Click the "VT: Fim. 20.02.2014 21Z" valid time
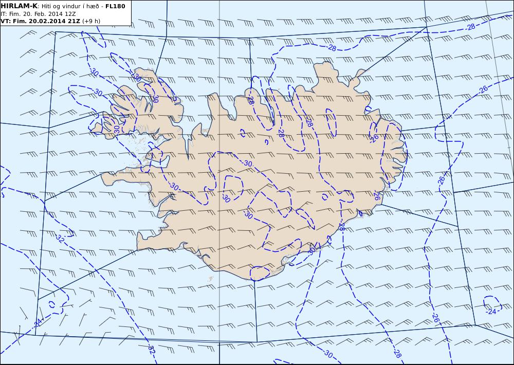This screenshot has height=365, width=514. coord(40,21)
